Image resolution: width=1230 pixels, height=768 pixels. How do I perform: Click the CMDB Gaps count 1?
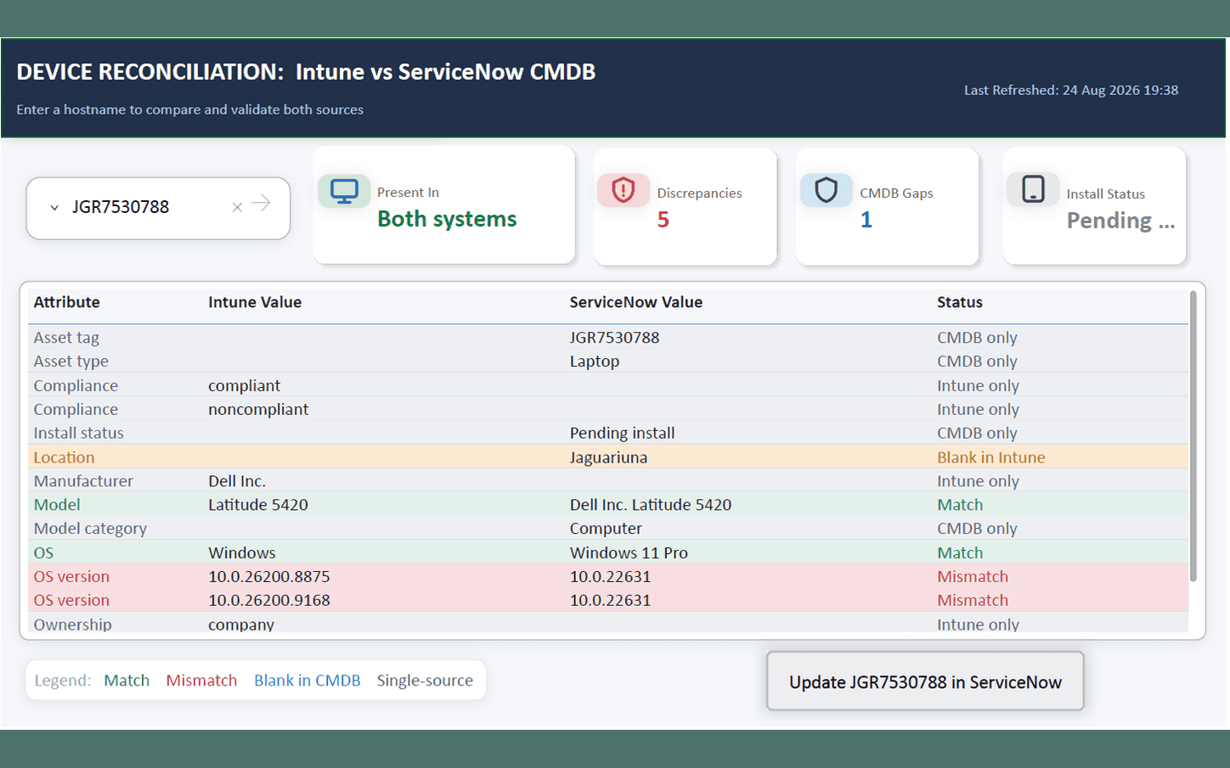(866, 220)
